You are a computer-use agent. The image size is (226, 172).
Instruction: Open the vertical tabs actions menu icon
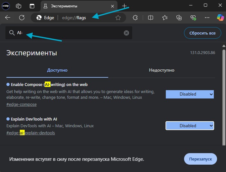[32, 6]
